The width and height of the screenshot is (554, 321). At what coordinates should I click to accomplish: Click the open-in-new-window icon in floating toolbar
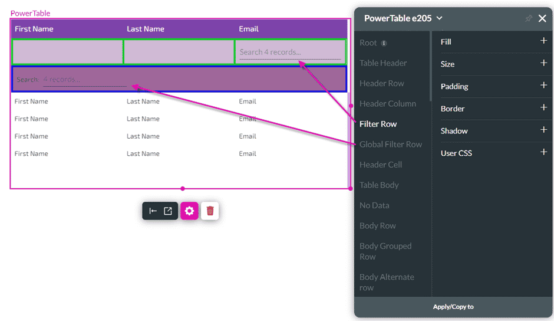tap(168, 211)
